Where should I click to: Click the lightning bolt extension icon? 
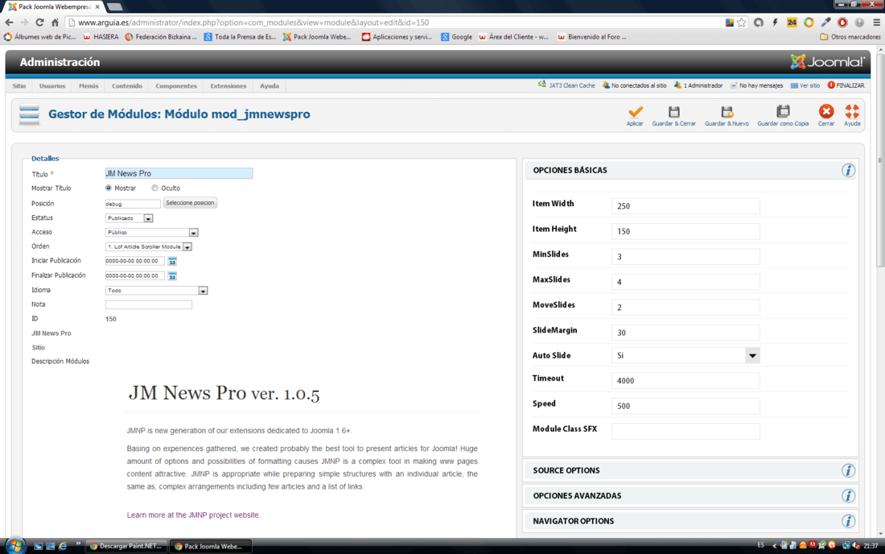coord(776,23)
